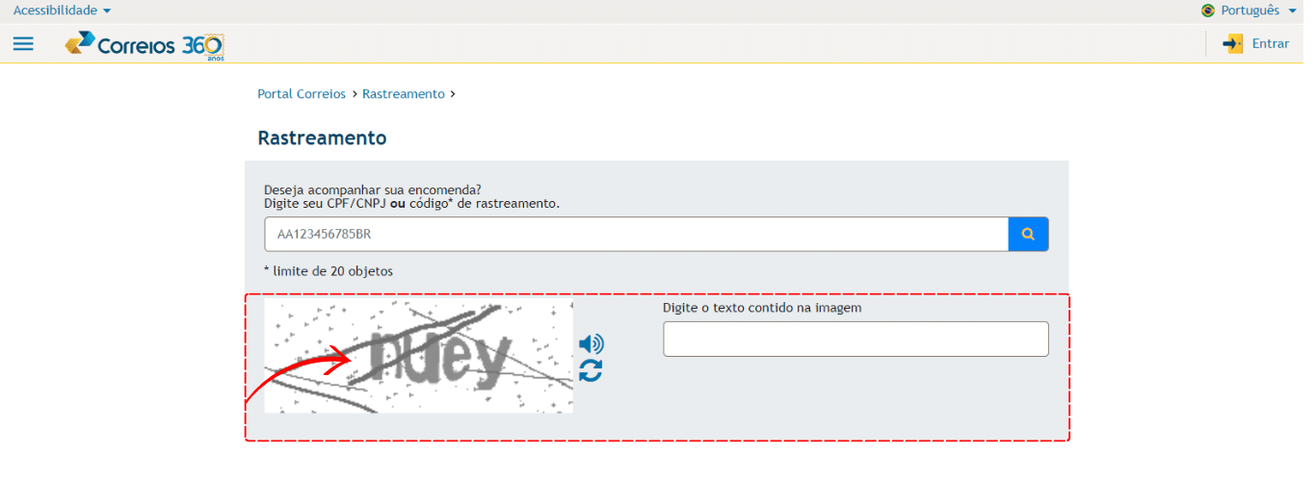Click the captcha image
Viewport: 1316px width, 479px height.
pos(419,356)
